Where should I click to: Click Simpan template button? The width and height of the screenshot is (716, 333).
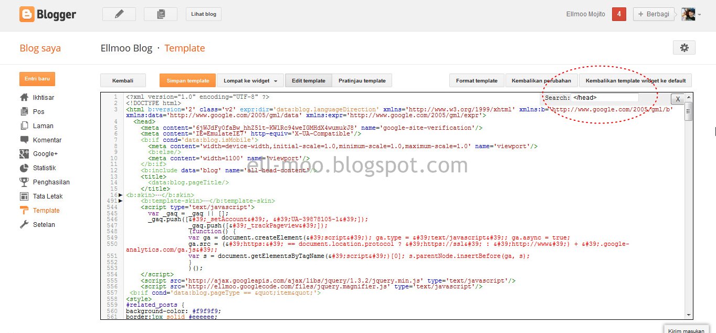tap(187, 80)
